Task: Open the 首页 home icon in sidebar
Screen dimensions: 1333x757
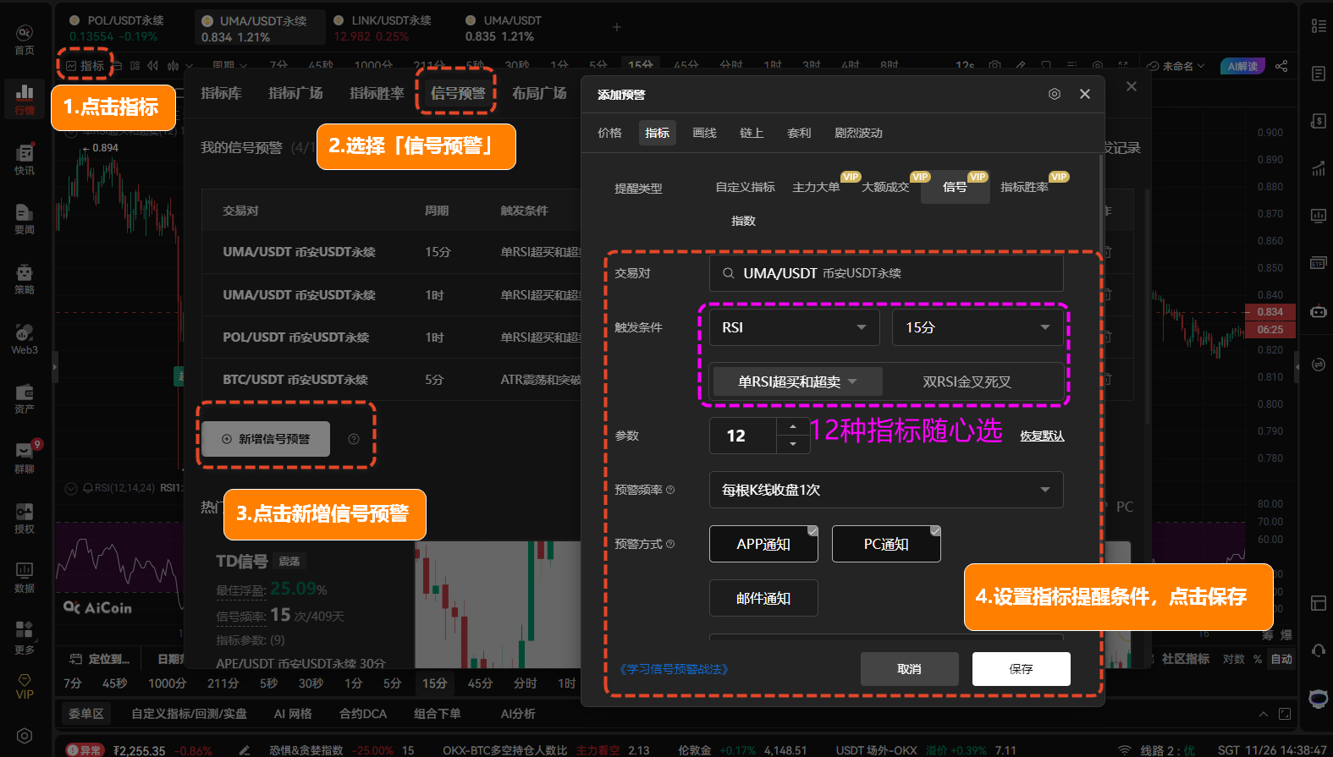Action: click(x=25, y=40)
